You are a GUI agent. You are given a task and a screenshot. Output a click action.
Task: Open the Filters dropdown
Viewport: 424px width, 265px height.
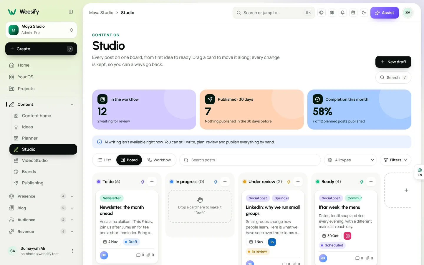click(x=395, y=160)
